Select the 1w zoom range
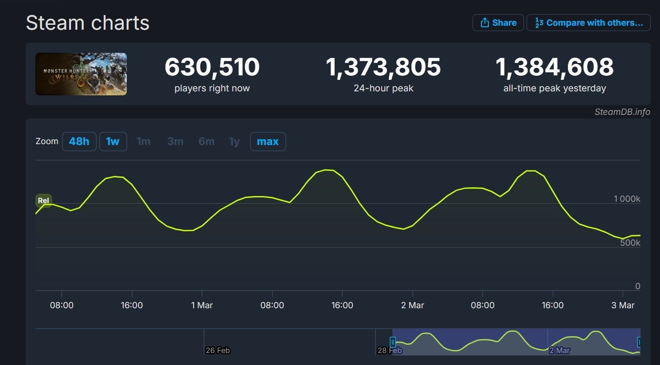Viewport: 660px width, 365px height. coord(113,141)
